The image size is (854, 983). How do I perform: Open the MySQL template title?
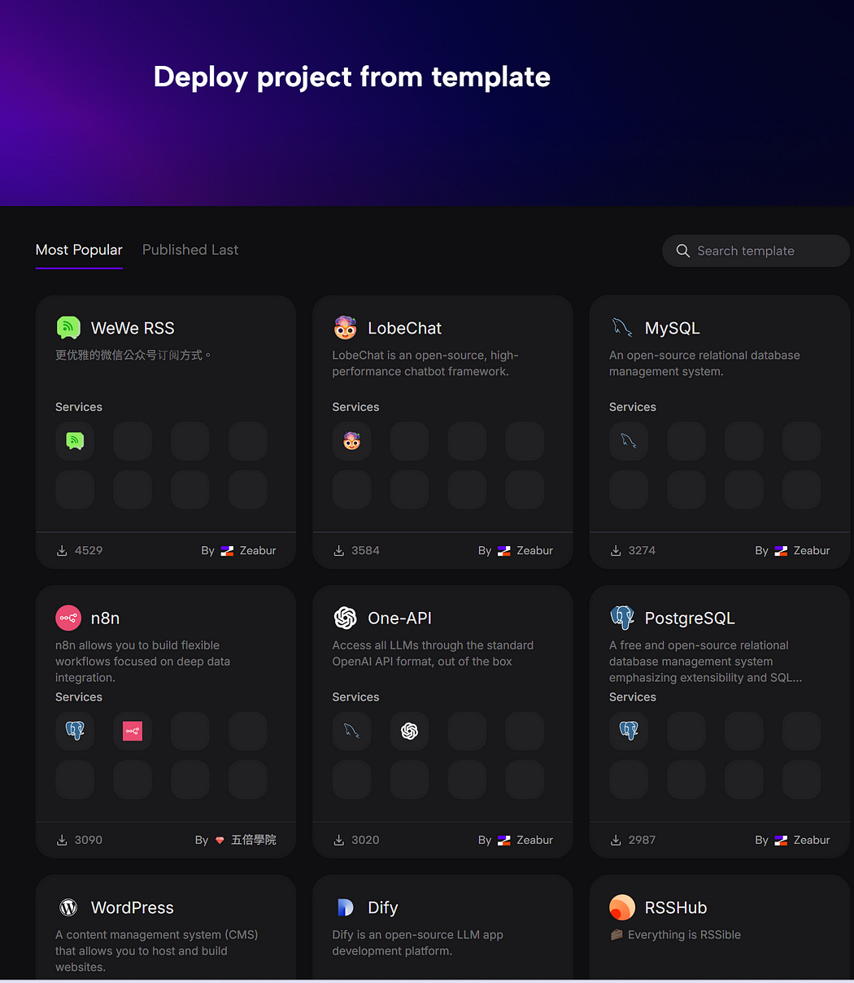point(672,328)
